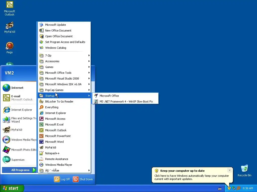Launch BitLocker To Go Reader
The height and width of the screenshot is (192, 257).
(64, 101)
